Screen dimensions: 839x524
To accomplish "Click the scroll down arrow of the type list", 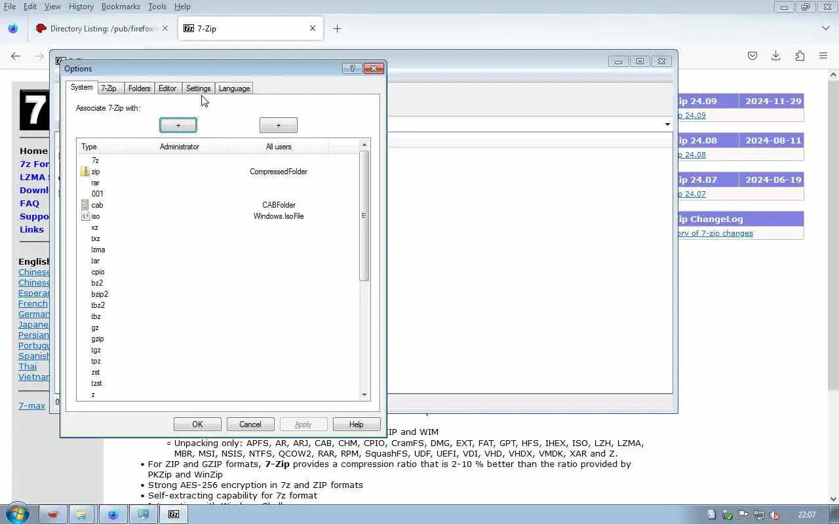I will [364, 395].
